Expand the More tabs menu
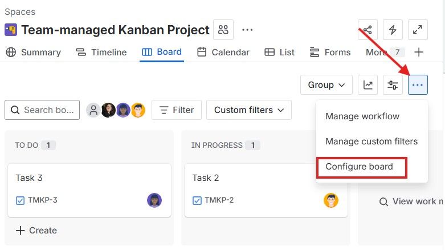Viewport: 445px width, 250px height. coord(385,53)
